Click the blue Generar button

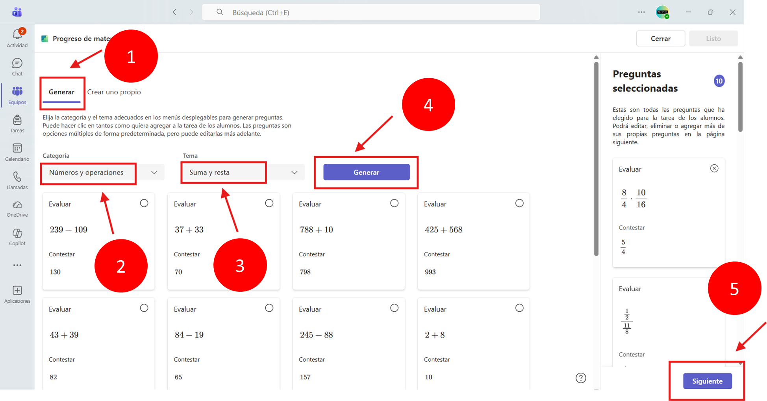(366, 172)
